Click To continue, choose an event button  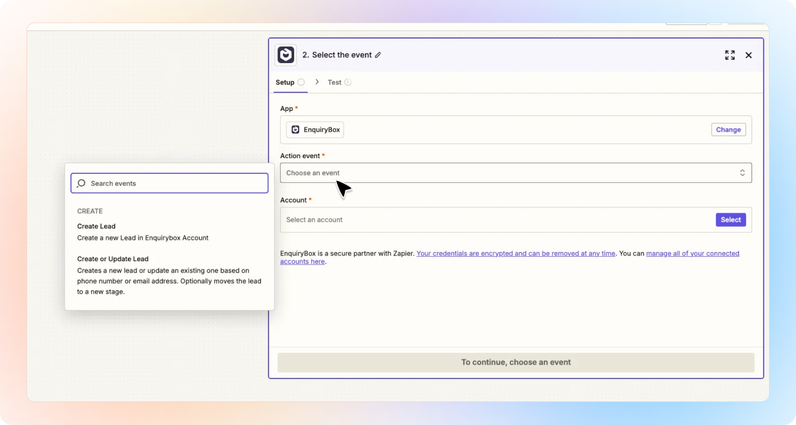click(x=516, y=362)
